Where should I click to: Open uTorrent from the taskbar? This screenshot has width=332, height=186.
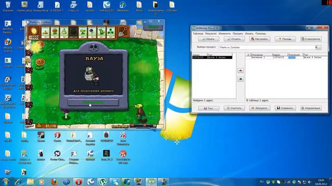[x=103, y=182]
